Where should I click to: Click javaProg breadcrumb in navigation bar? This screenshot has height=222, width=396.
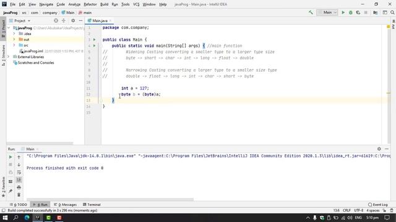click(11, 12)
